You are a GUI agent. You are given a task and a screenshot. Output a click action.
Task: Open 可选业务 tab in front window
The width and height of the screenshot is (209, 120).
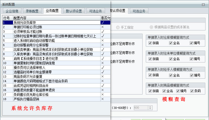point(96,11)
